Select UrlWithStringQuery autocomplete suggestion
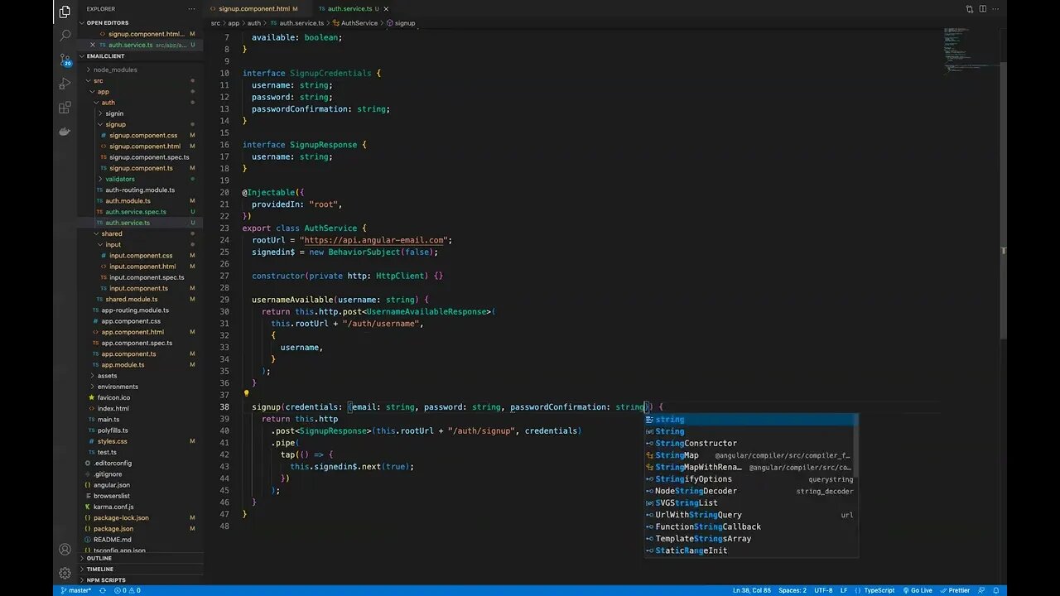1060x596 pixels. coord(751,515)
